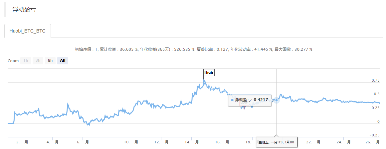Click the -0.25 y-axis value
Image resolution: width=386 pixels, height=149 pixels.
tap(375, 135)
